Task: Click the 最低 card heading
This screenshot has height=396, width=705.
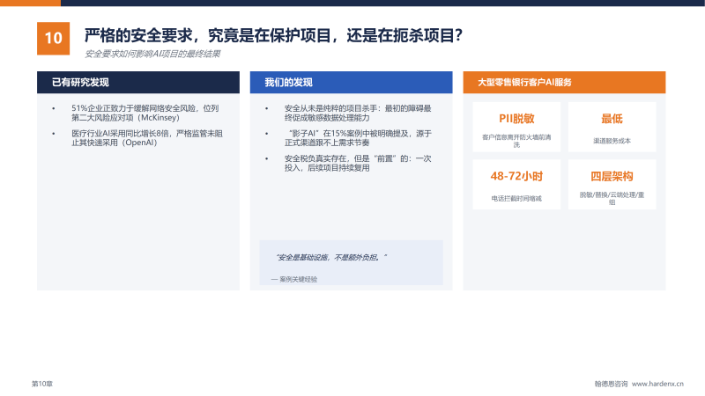Action: pyautogui.click(x=612, y=119)
